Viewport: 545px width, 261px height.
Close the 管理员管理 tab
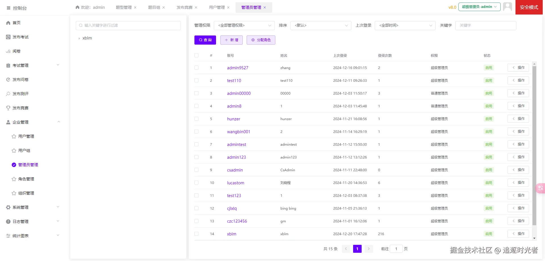[x=265, y=7]
